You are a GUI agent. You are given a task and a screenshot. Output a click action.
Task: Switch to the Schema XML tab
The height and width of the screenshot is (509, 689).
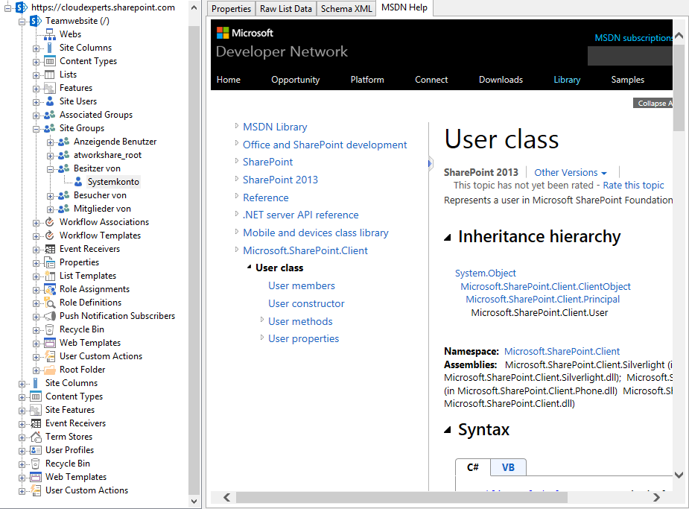tap(346, 9)
